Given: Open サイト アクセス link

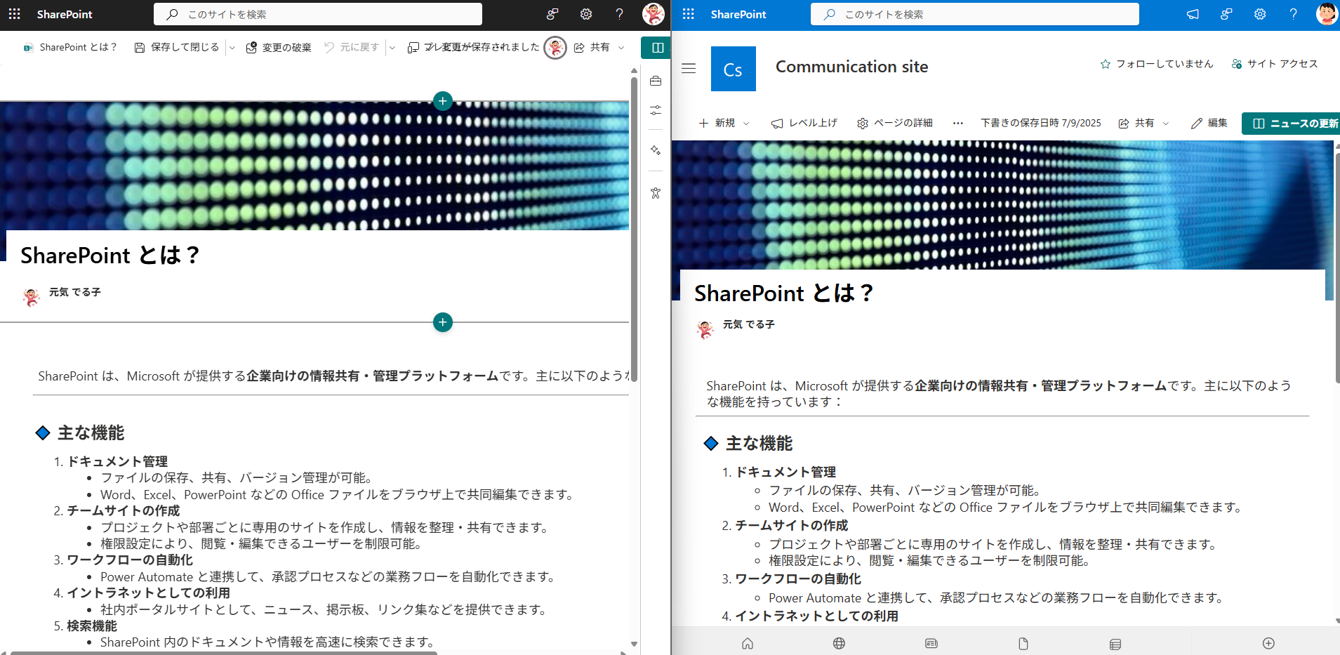Looking at the screenshot, I should pyautogui.click(x=1275, y=64).
